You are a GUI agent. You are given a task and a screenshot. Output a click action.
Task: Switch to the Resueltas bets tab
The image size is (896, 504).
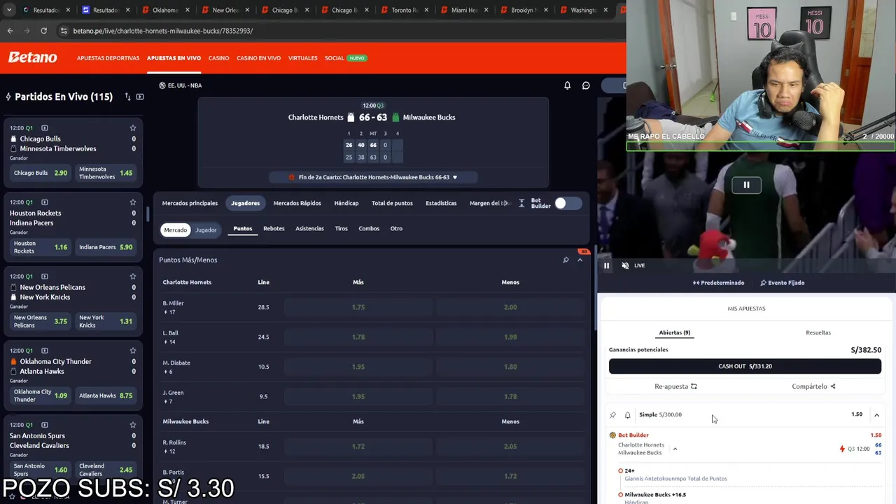point(818,332)
